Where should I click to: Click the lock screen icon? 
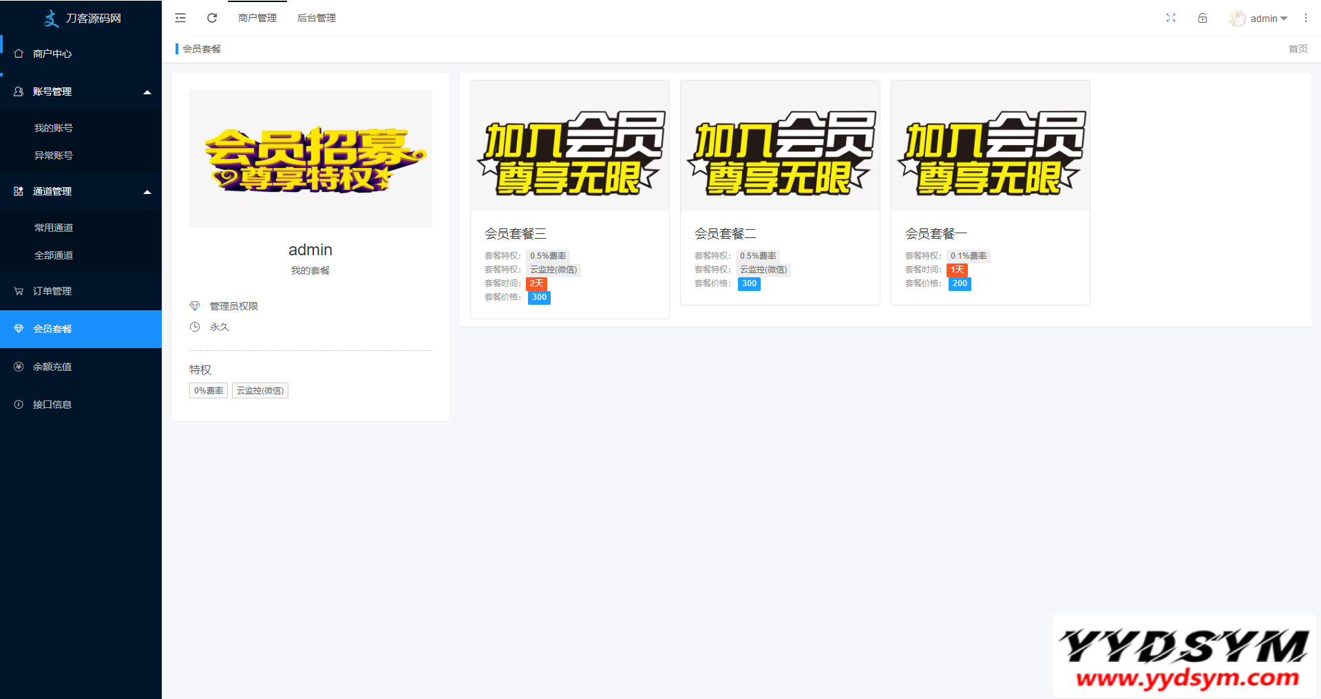[1203, 18]
